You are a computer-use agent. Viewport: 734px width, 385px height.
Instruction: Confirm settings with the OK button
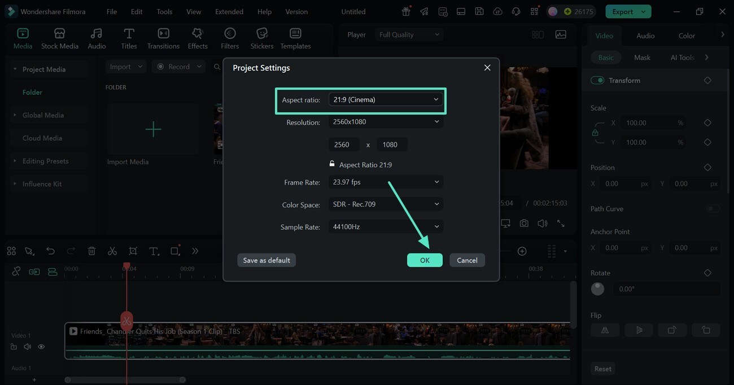pyautogui.click(x=425, y=260)
